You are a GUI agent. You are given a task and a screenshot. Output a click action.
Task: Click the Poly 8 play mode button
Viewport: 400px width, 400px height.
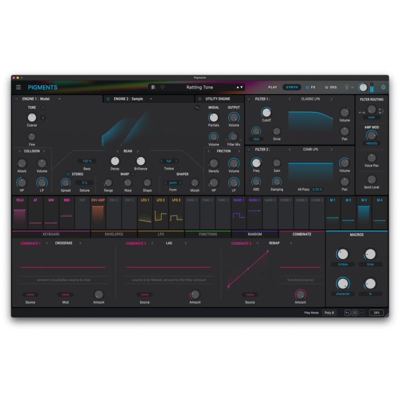[328, 312]
